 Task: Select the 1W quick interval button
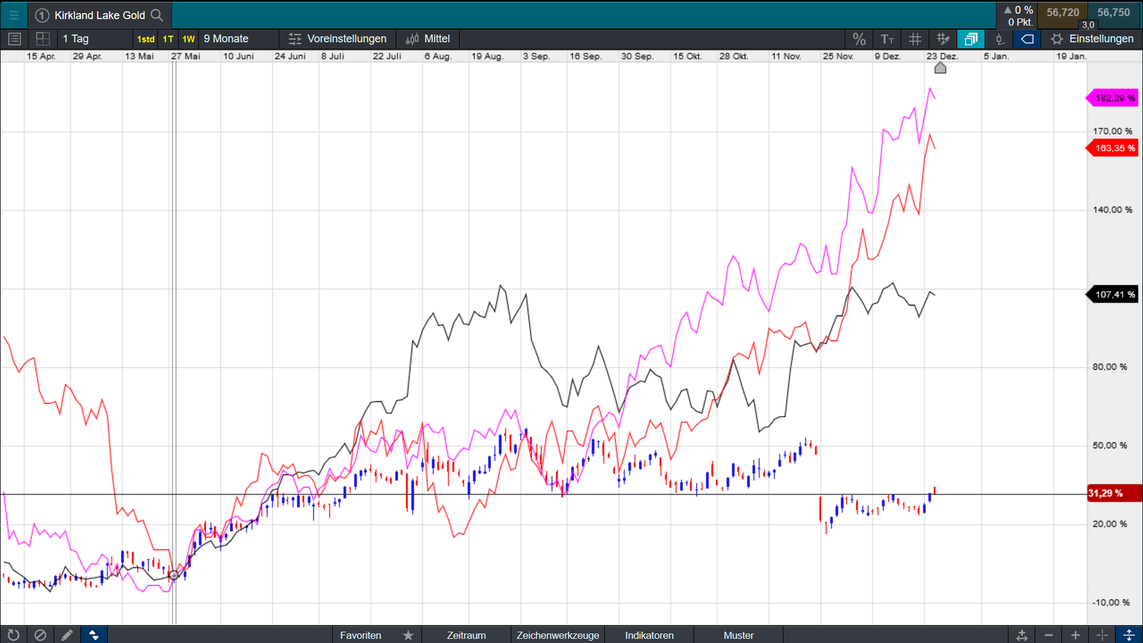(188, 39)
